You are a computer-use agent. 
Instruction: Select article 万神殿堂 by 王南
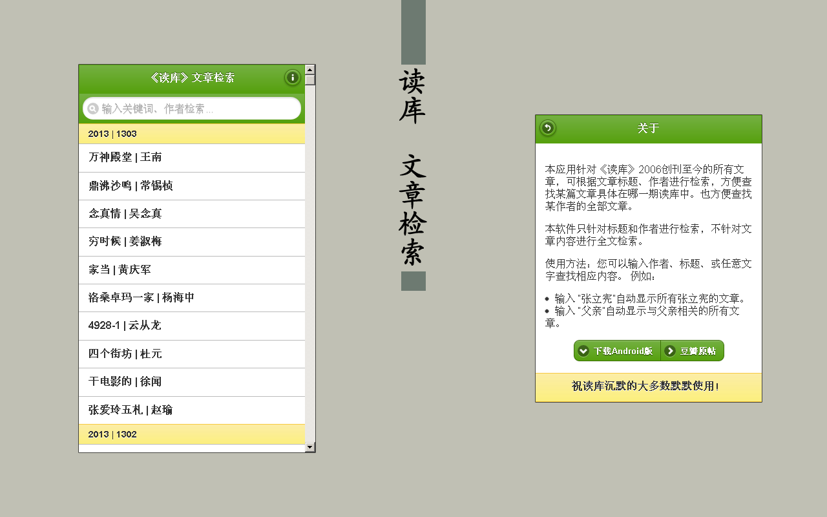click(x=191, y=158)
